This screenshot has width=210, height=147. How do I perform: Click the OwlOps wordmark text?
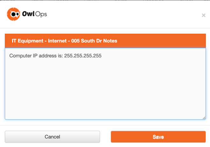pyautogui.click(x=34, y=14)
